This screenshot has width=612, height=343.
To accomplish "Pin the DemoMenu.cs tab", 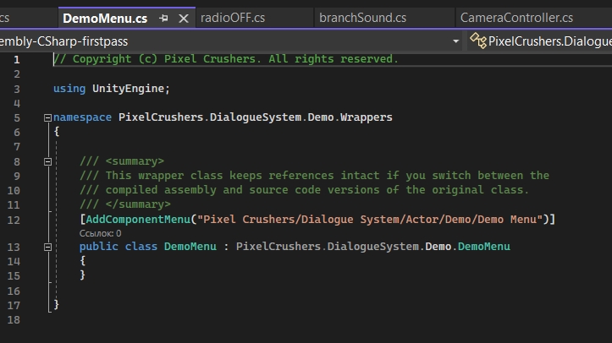I will click(x=163, y=19).
